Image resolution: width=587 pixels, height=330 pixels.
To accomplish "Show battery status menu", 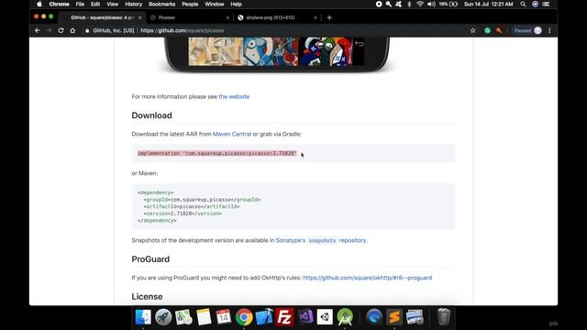I will (x=449, y=4).
